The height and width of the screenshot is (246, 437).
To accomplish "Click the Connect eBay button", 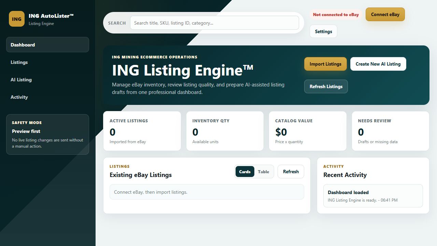I will [385, 14].
